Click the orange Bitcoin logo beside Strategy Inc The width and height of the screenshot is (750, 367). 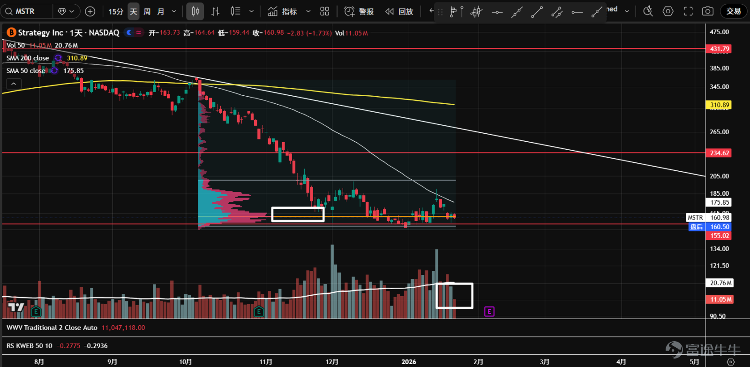[x=11, y=32]
